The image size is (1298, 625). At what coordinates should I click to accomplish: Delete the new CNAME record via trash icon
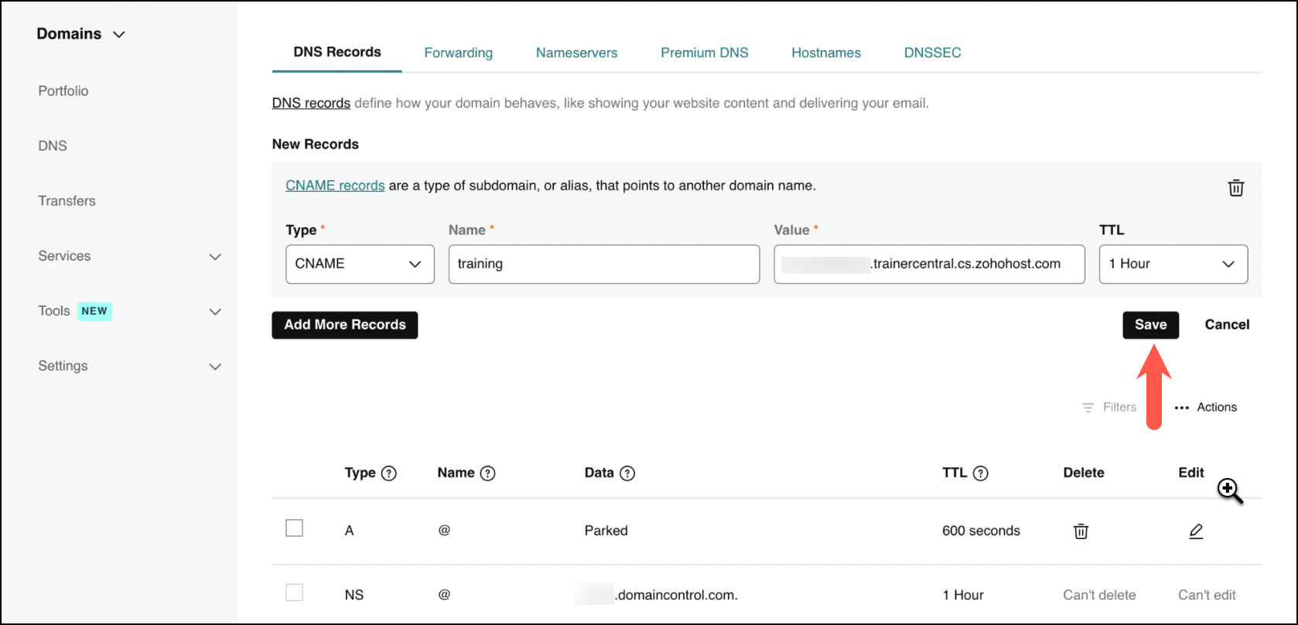coord(1235,188)
